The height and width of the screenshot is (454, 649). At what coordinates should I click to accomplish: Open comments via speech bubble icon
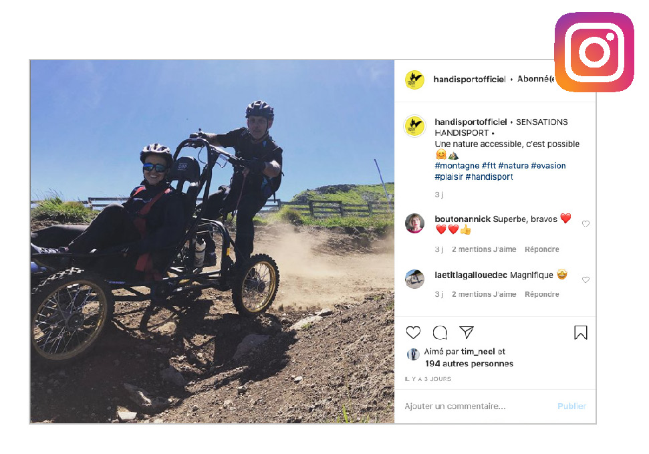pyautogui.click(x=440, y=332)
